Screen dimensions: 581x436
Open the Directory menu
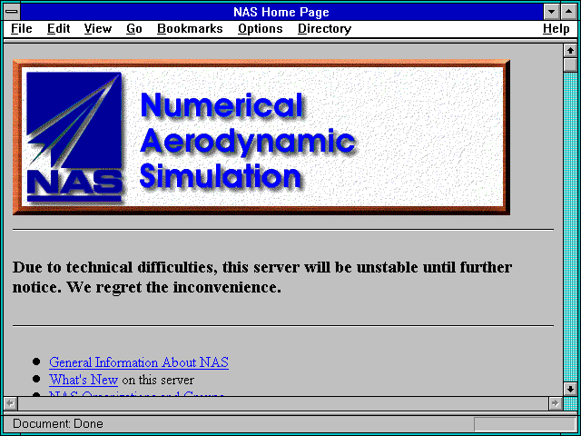coord(325,29)
